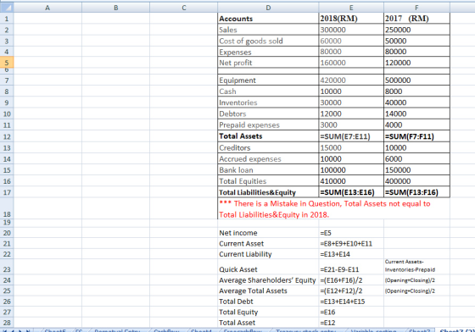Select the 'Net income' label cell
The height and width of the screenshot is (332, 475).
pos(268,233)
